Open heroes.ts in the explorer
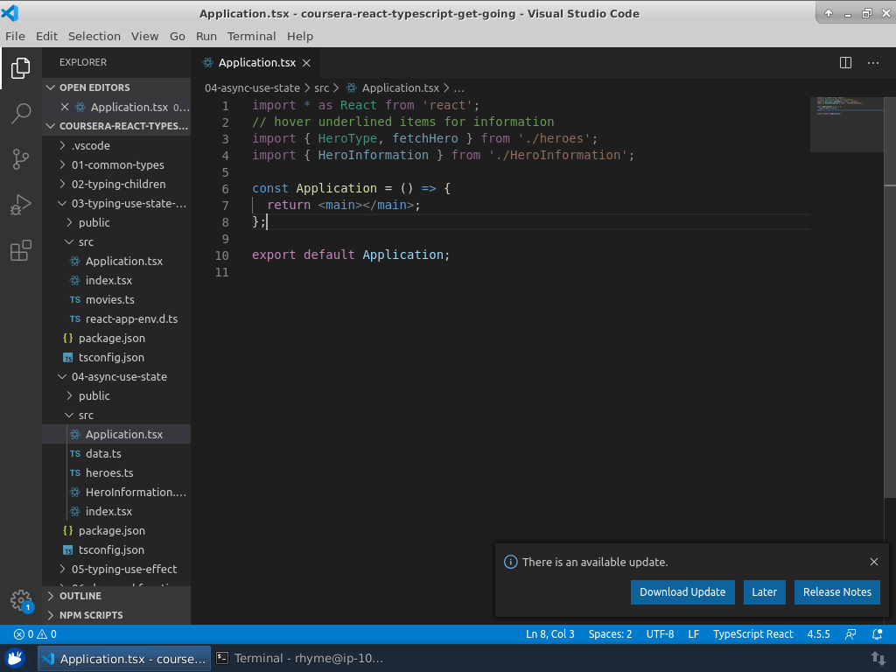 point(109,472)
